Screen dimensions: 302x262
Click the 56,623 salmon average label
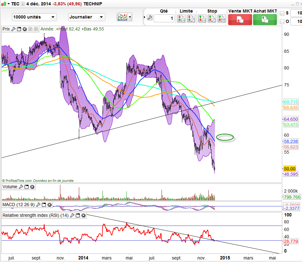tap(291, 147)
